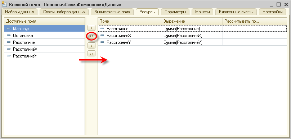The width and height of the screenshot is (291, 139).
Task: Open the Связи наборов данных tab
Action: coord(64,12)
